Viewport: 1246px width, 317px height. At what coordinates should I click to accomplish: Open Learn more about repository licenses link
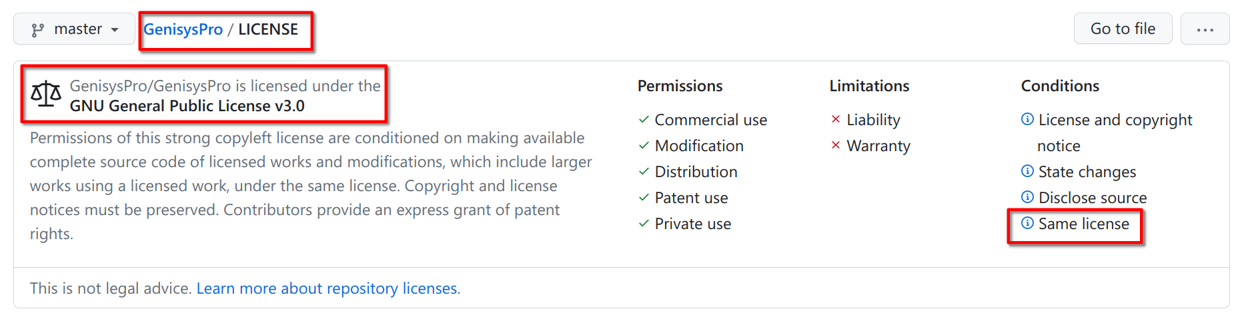click(327, 288)
